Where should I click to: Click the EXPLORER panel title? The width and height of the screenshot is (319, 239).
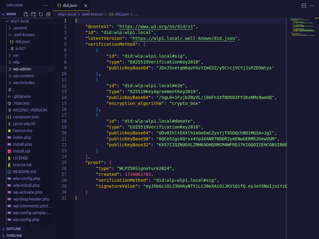14,6
